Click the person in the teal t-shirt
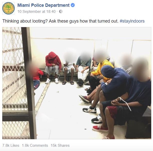Screen dimensions: 153x151 84,68
